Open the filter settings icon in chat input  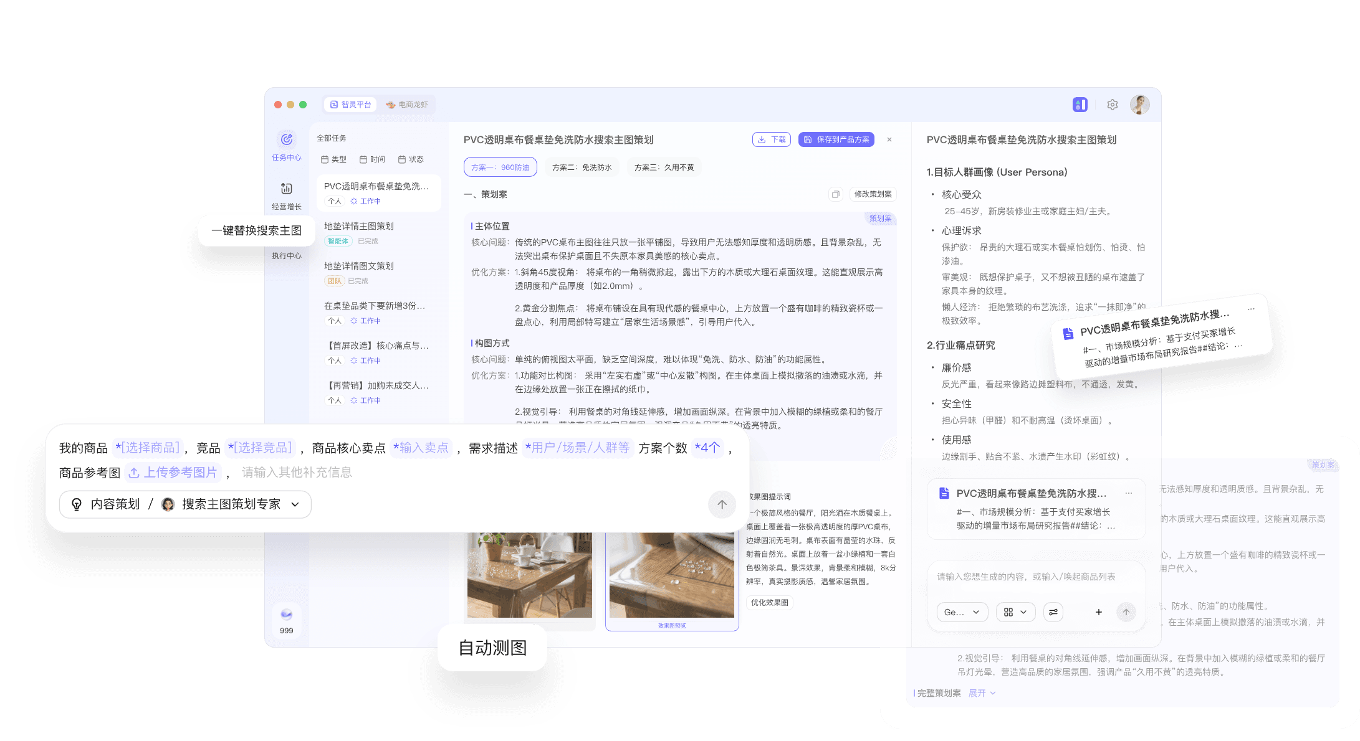pyautogui.click(x=1053, y=612)
